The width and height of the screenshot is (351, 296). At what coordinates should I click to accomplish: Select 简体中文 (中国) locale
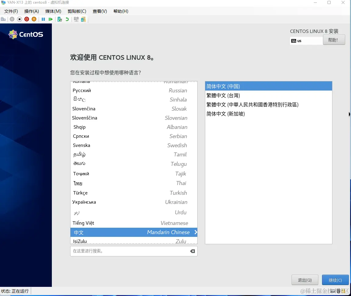[268, 86]
